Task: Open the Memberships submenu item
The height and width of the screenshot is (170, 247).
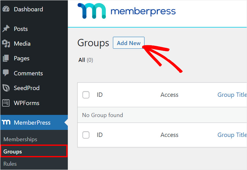Action: click(20, 139)
